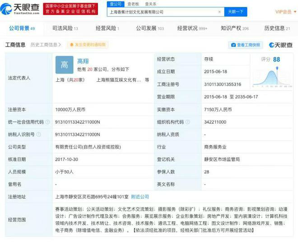Click the 附近公司 link

(x=140, y=197)
